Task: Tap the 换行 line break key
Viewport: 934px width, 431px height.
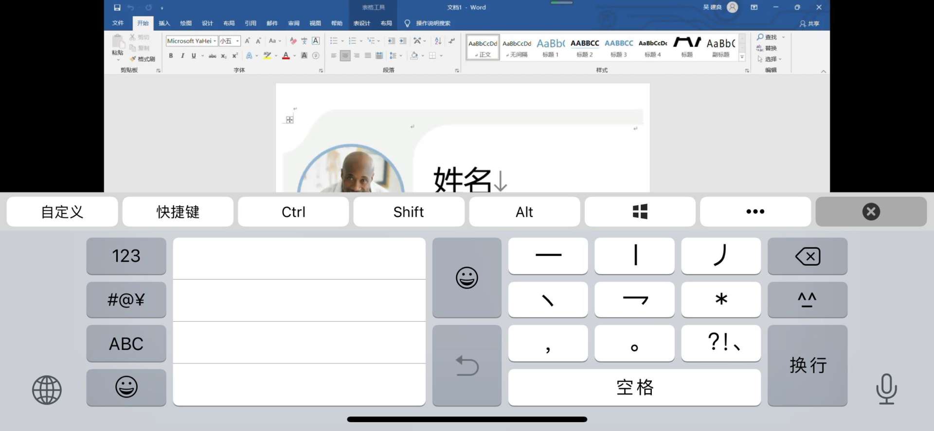Action: pyautogui.click(x=808, y=365)
